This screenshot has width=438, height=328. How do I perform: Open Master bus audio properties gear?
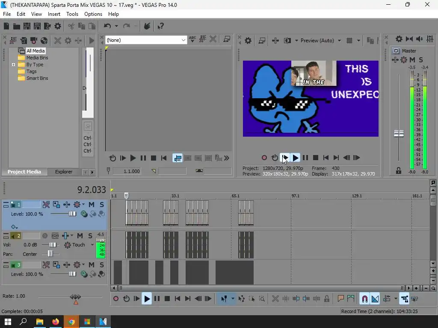[399, 39]
